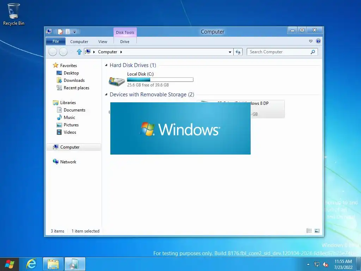This screenshot has height=271, width=361.
Task: Click the Network globe icon
Action: click(55, 162)
